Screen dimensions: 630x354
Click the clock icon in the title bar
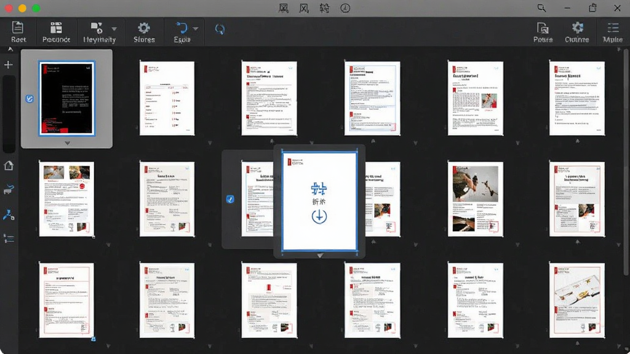coord(345,8)
